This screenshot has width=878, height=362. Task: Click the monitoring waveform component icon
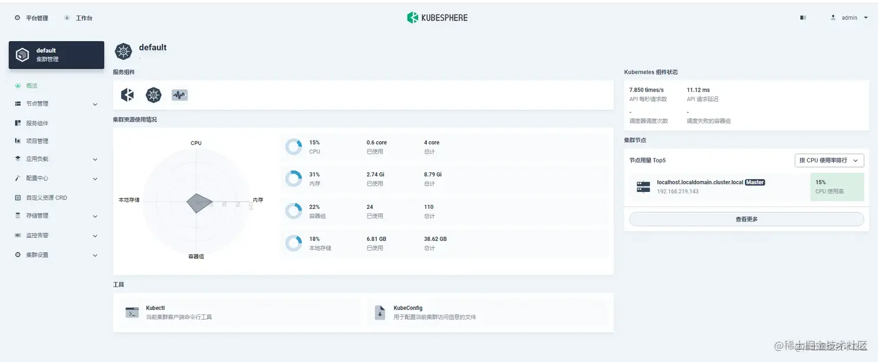coord(179,95)
